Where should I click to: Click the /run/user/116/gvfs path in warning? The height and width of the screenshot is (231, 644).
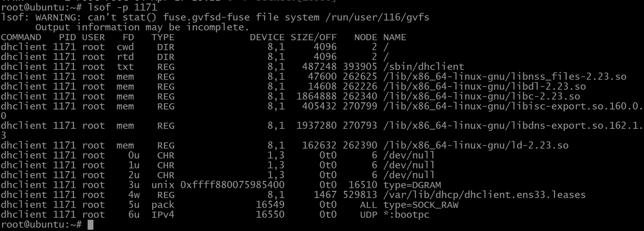(x=377, y=17)
